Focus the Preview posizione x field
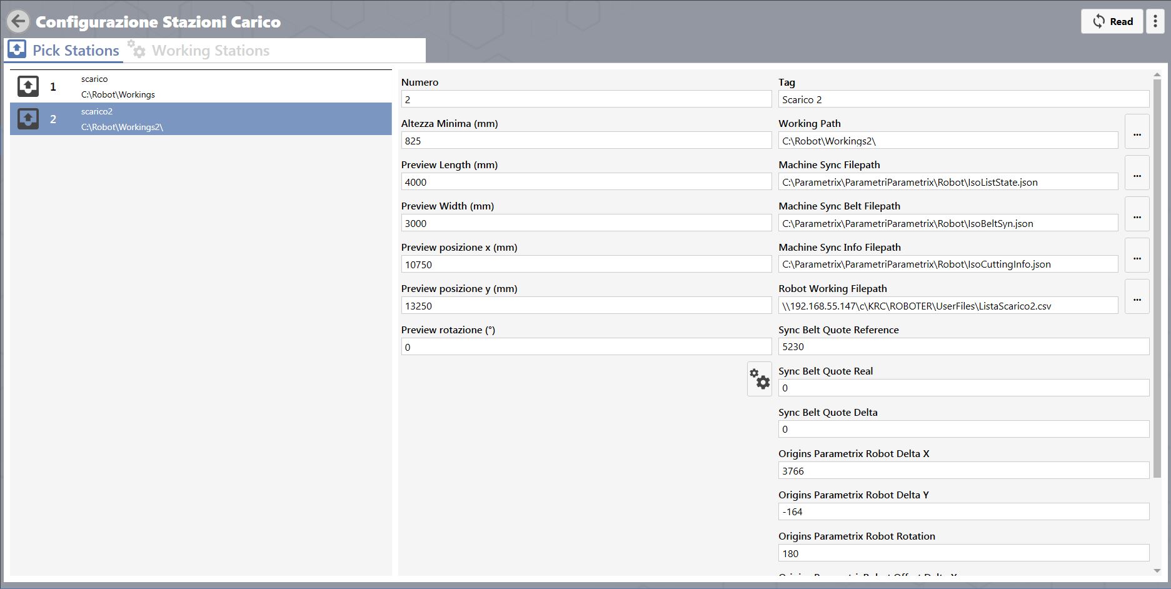The image size is (1171, 589). [586, 264]
